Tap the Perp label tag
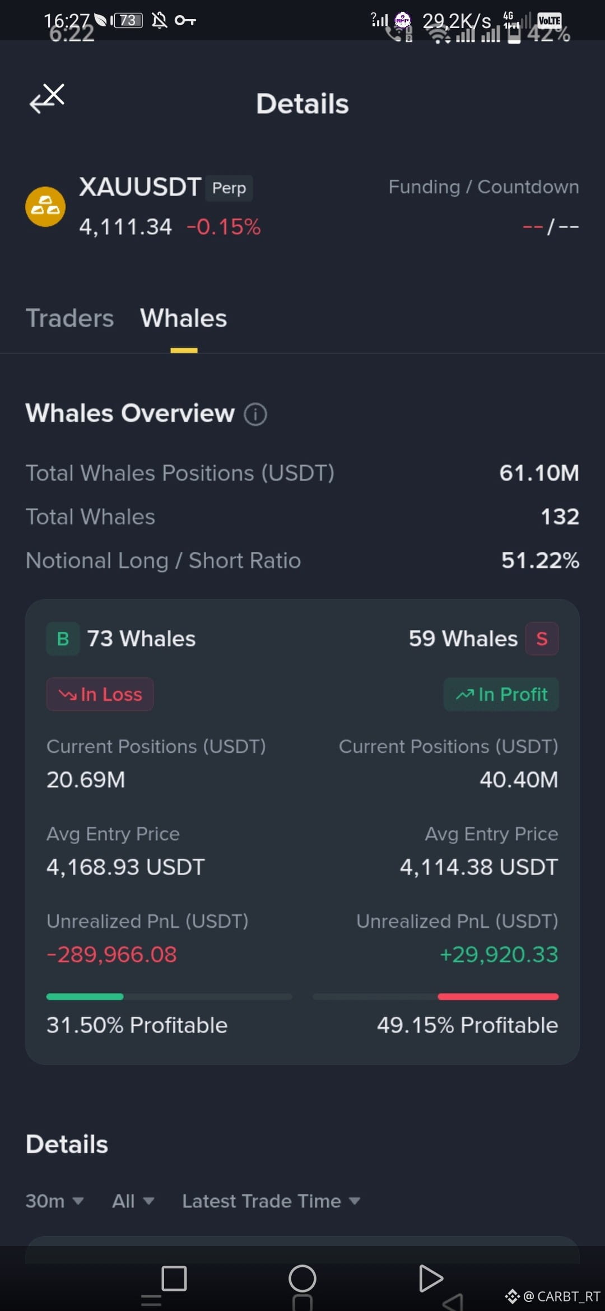The image size is (605, 1311). (x=229, y=188)
